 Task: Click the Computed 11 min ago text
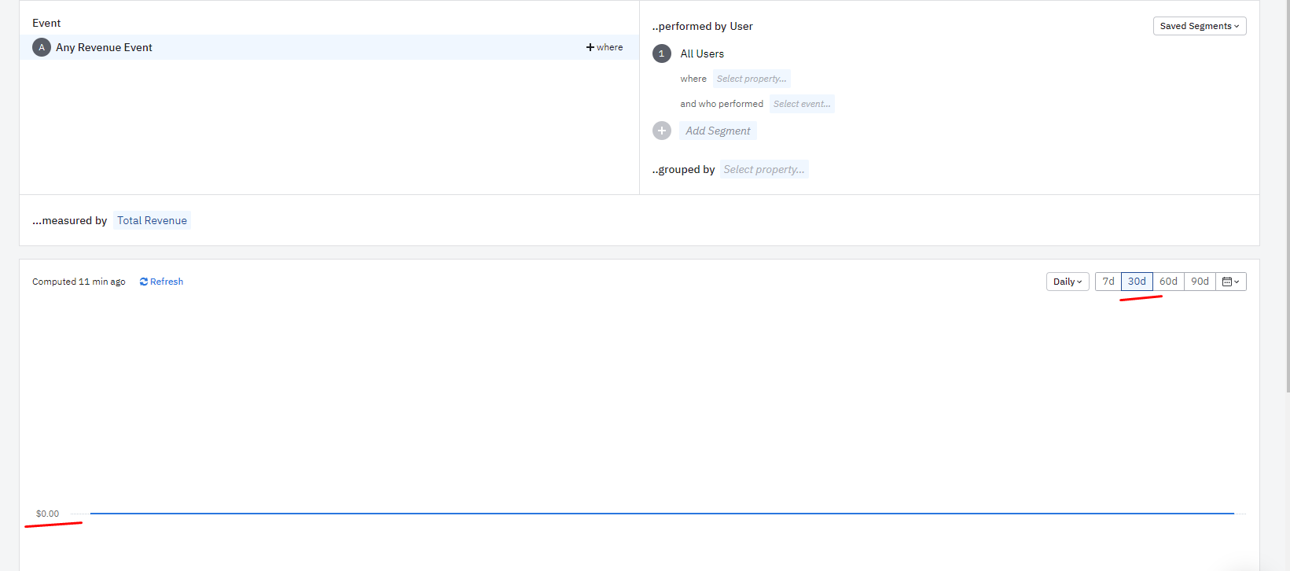[x=79, y=282]
